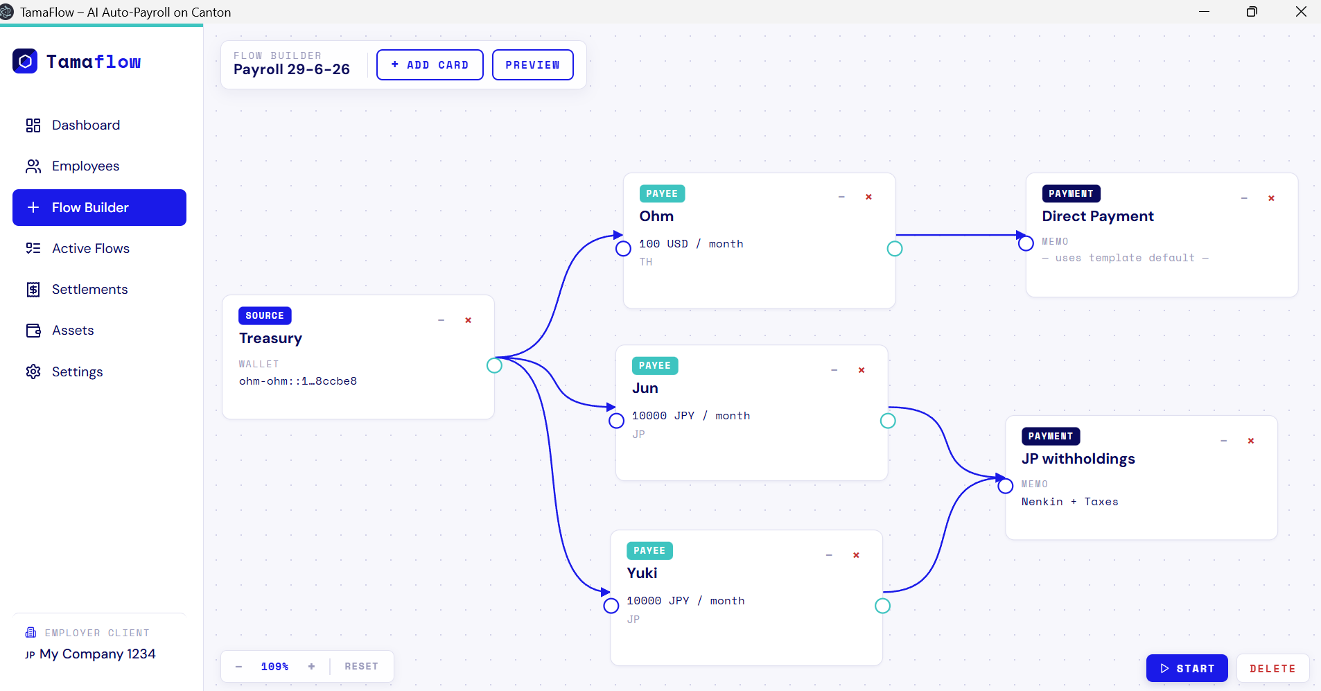The height and width of the screenshot is (691, 1321).
Task: Click Yuki card input connector
Action: point(611,606)
